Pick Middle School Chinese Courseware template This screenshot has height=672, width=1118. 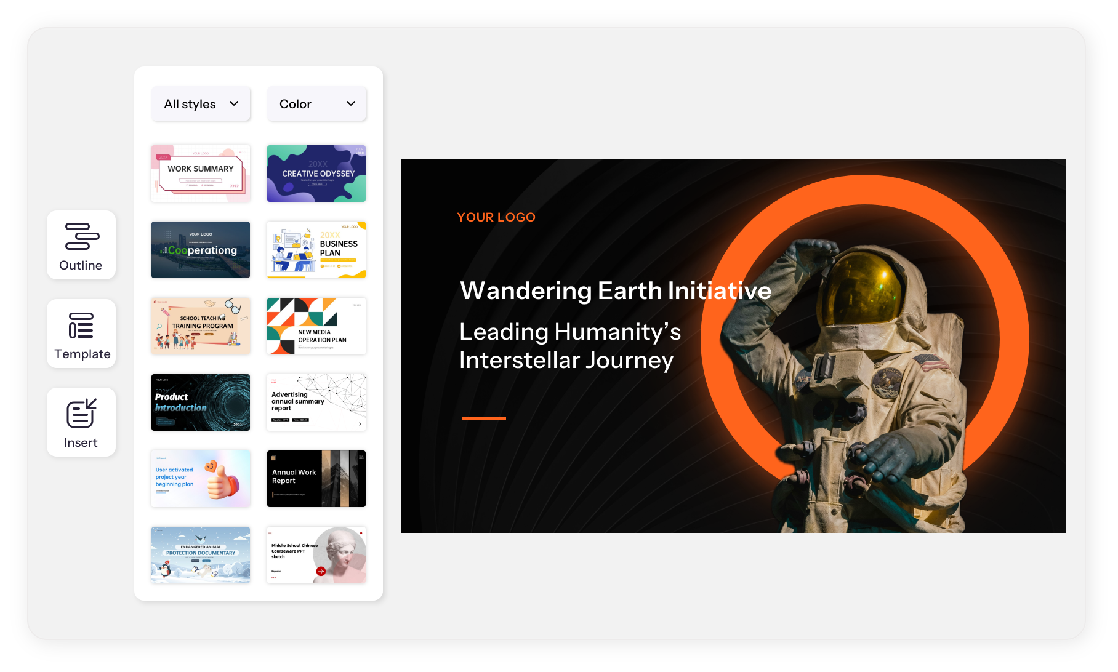(316, 555)
